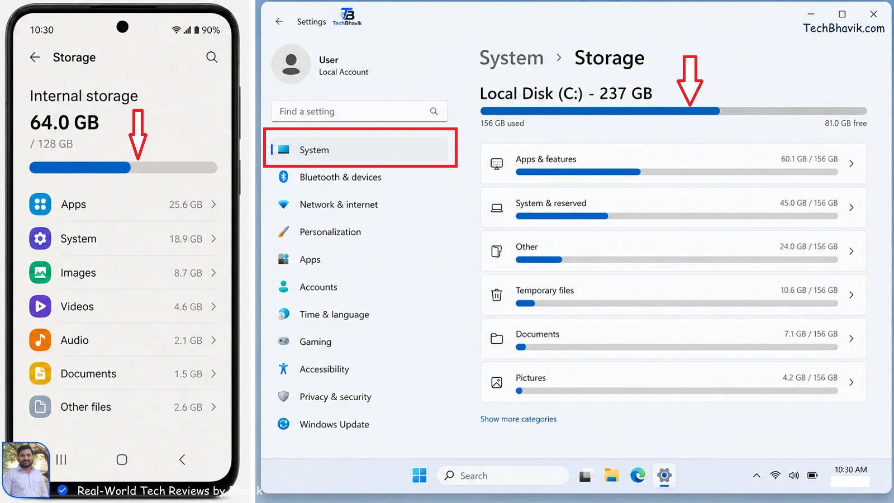This screenshot has width=894, height=503.
Task: Expand Apps & features storage chevron
Action: click(852, 164)
